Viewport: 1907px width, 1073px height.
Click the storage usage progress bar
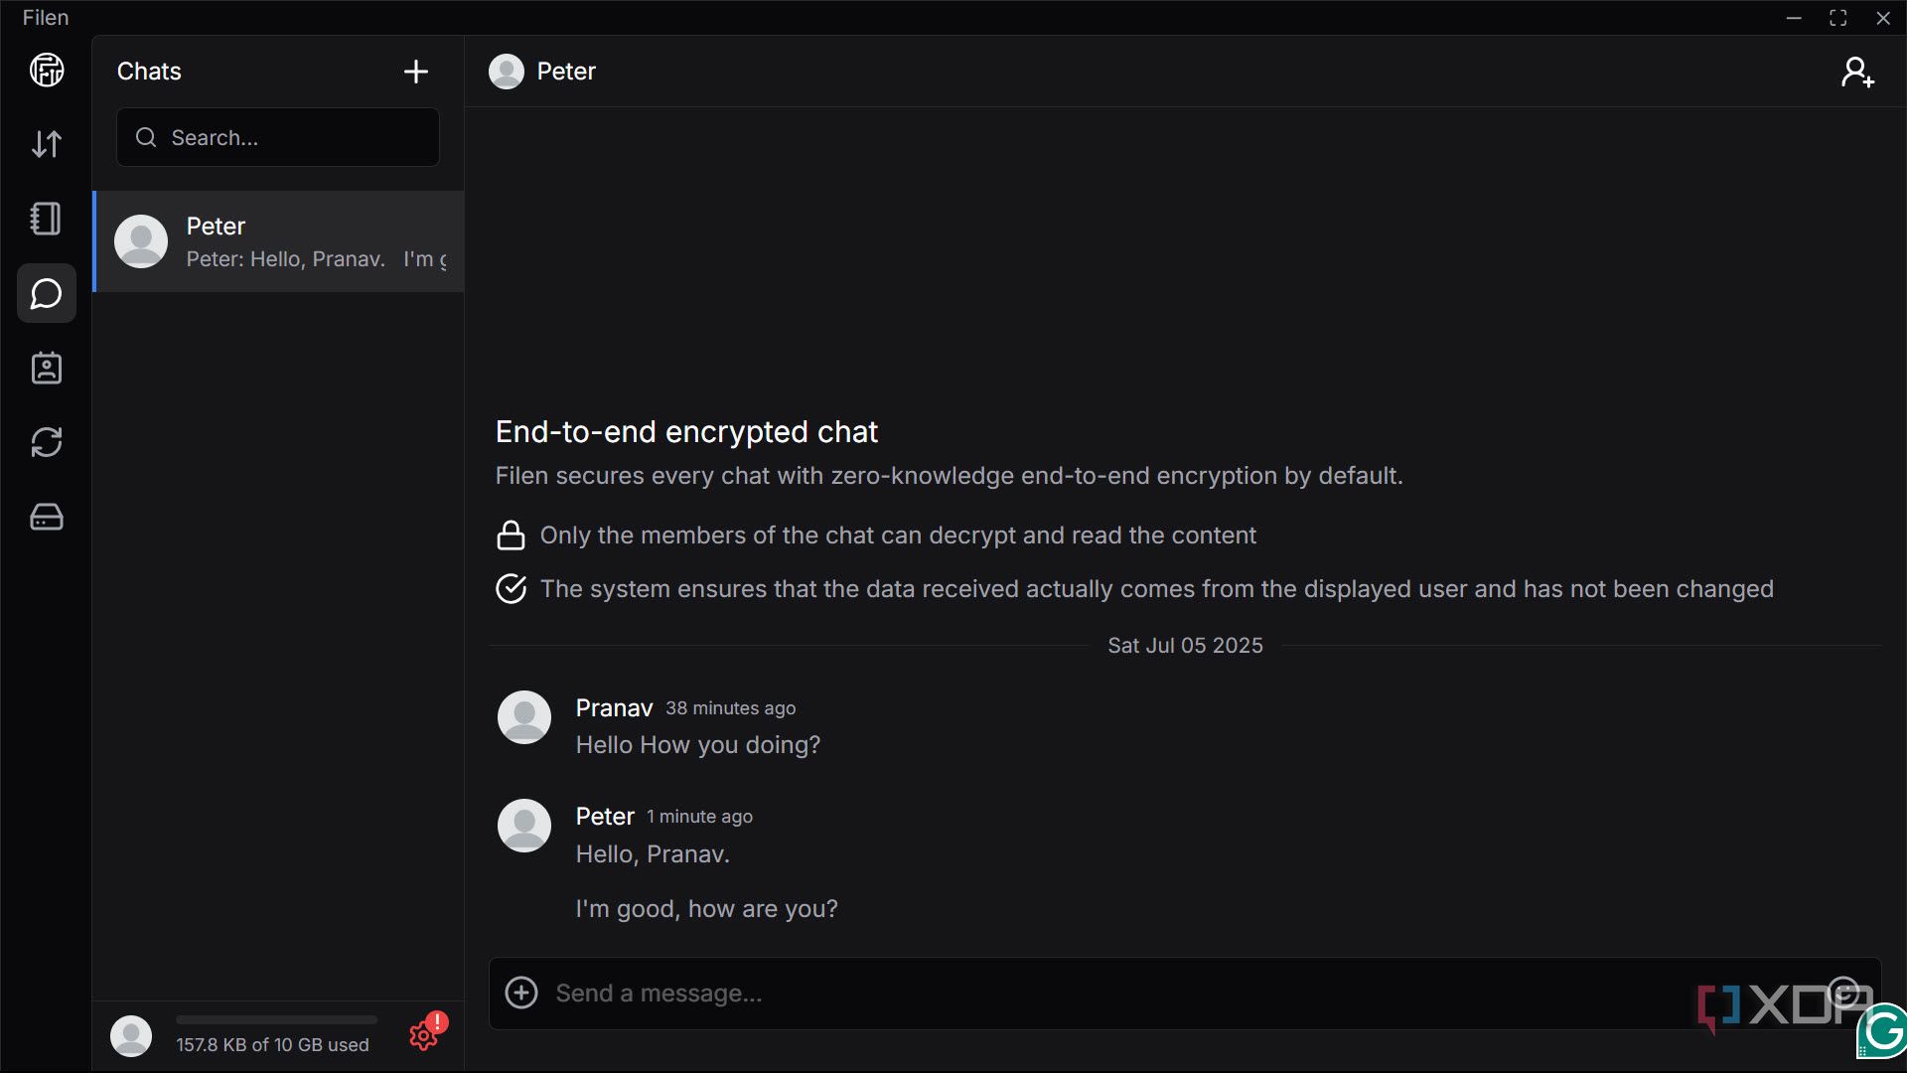tap(276, 1019)
